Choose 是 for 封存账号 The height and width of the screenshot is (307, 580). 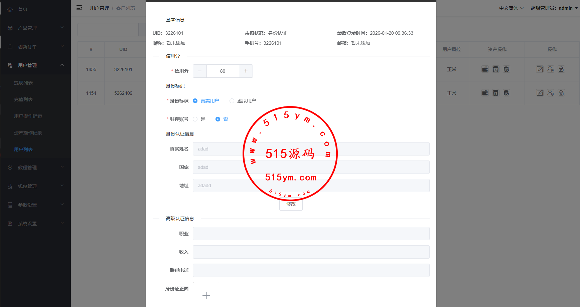(195, 119)
